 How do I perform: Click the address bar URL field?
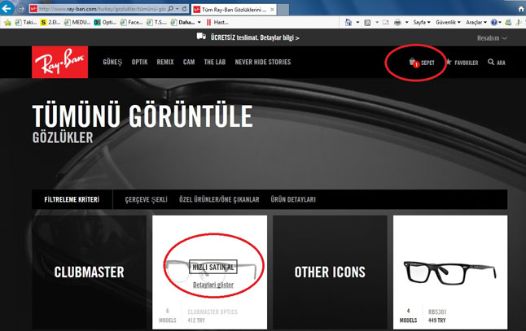[x=102, y=9]
